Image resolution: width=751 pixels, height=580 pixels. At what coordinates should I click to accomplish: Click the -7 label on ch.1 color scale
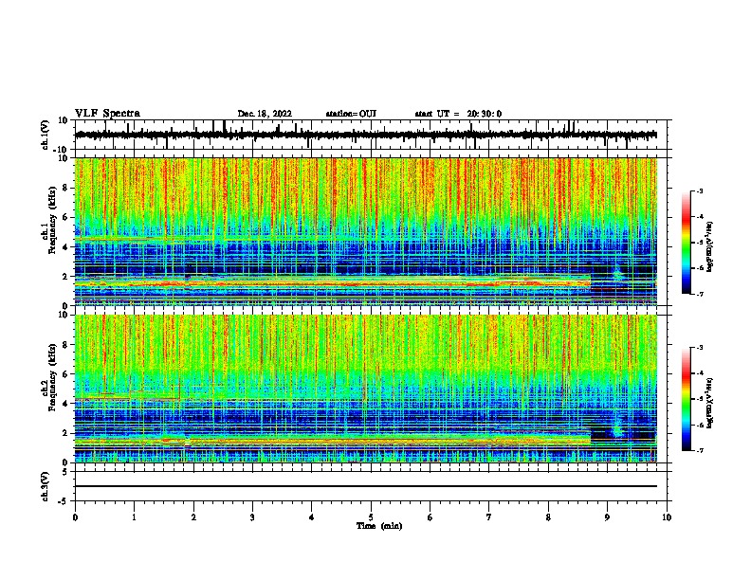pos(699,294)
